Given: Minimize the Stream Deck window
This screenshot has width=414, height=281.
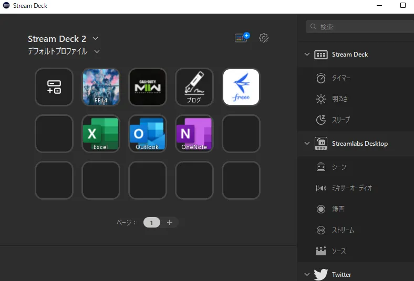Looking at the screenshot, I should pyautogui.click(x=379, y=6).
